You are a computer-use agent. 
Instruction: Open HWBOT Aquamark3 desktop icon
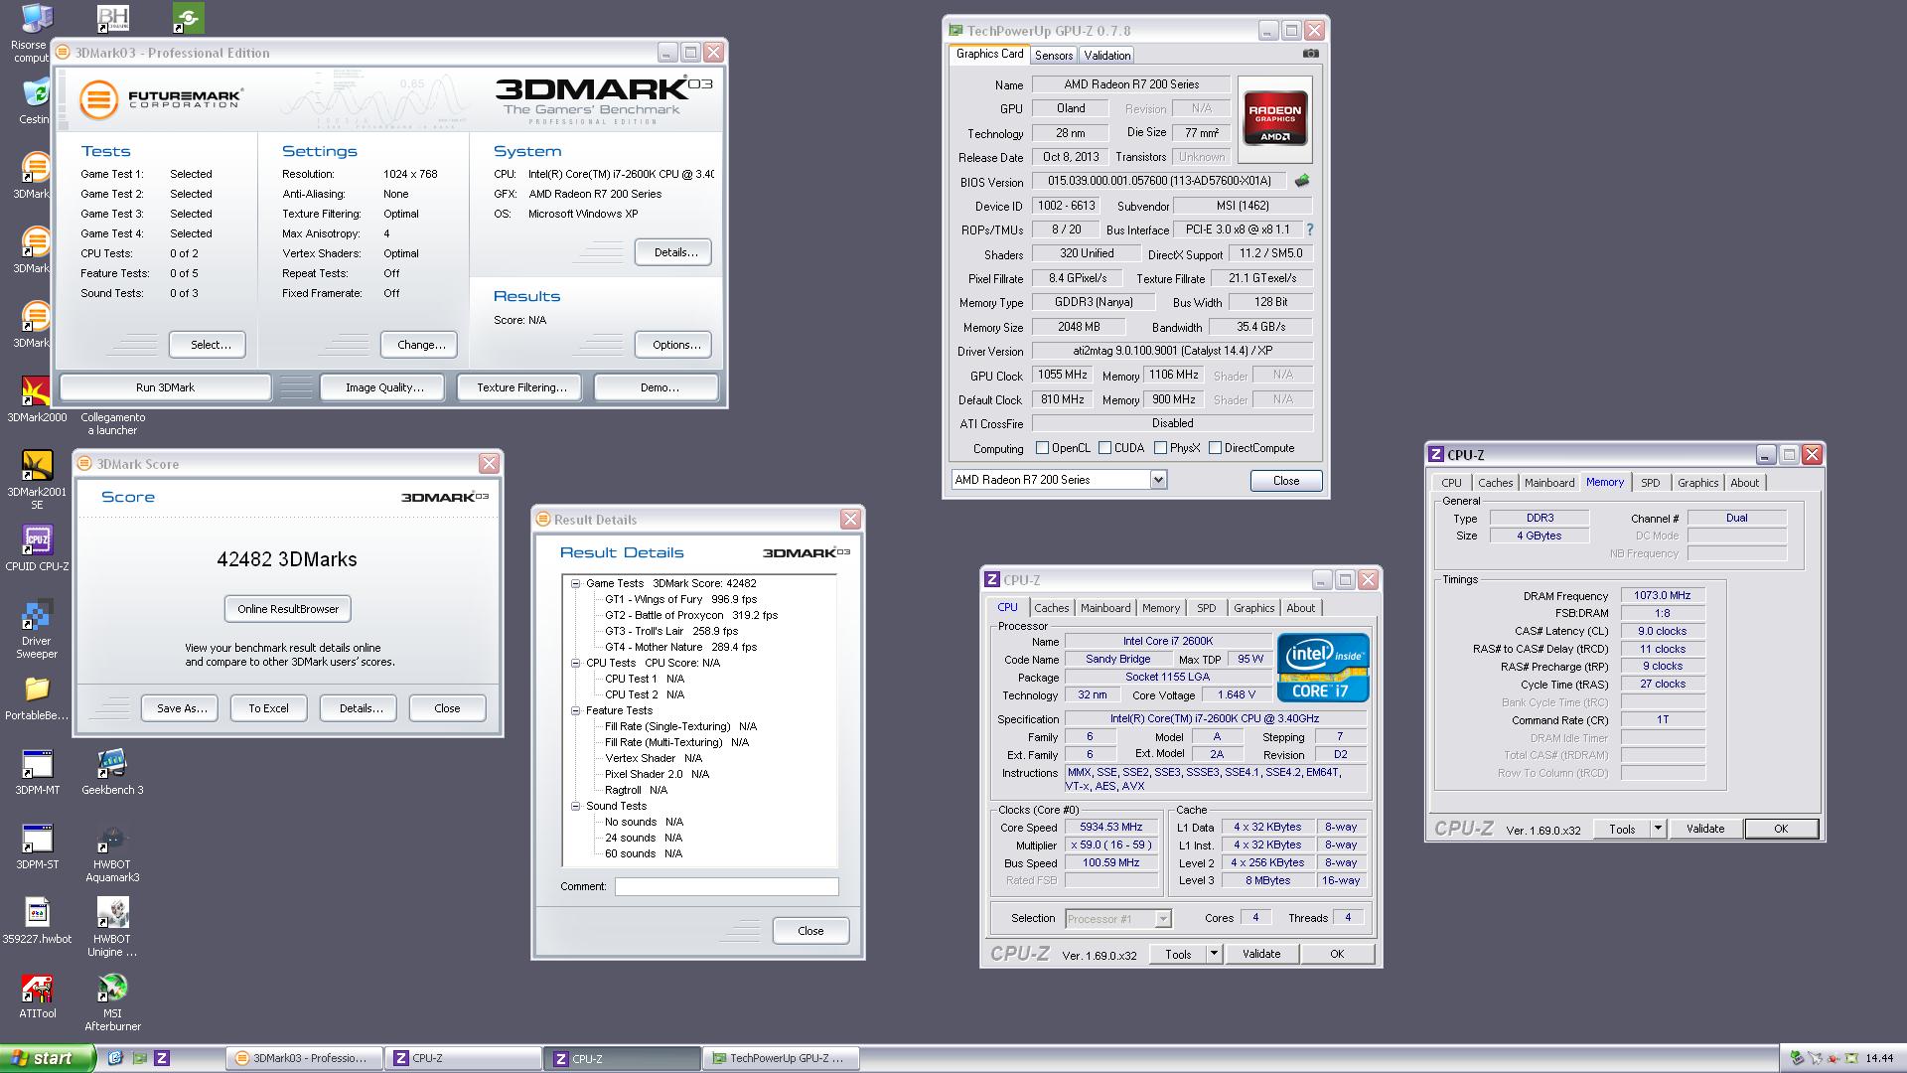pos(112,853)
